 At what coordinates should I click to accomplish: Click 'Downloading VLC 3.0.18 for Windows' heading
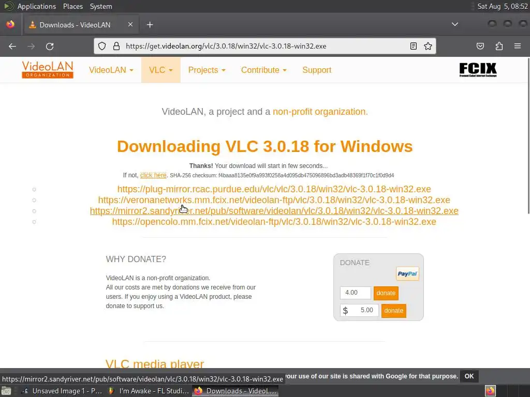tap(264, 146)
